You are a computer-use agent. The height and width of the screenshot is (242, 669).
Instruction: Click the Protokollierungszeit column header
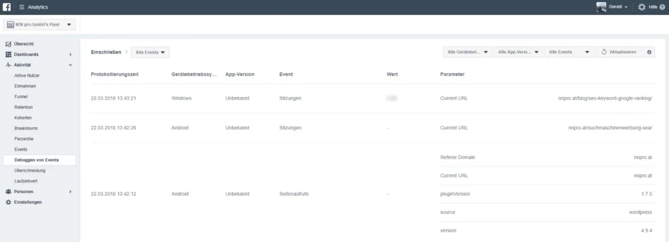click(x=115, y=74)
